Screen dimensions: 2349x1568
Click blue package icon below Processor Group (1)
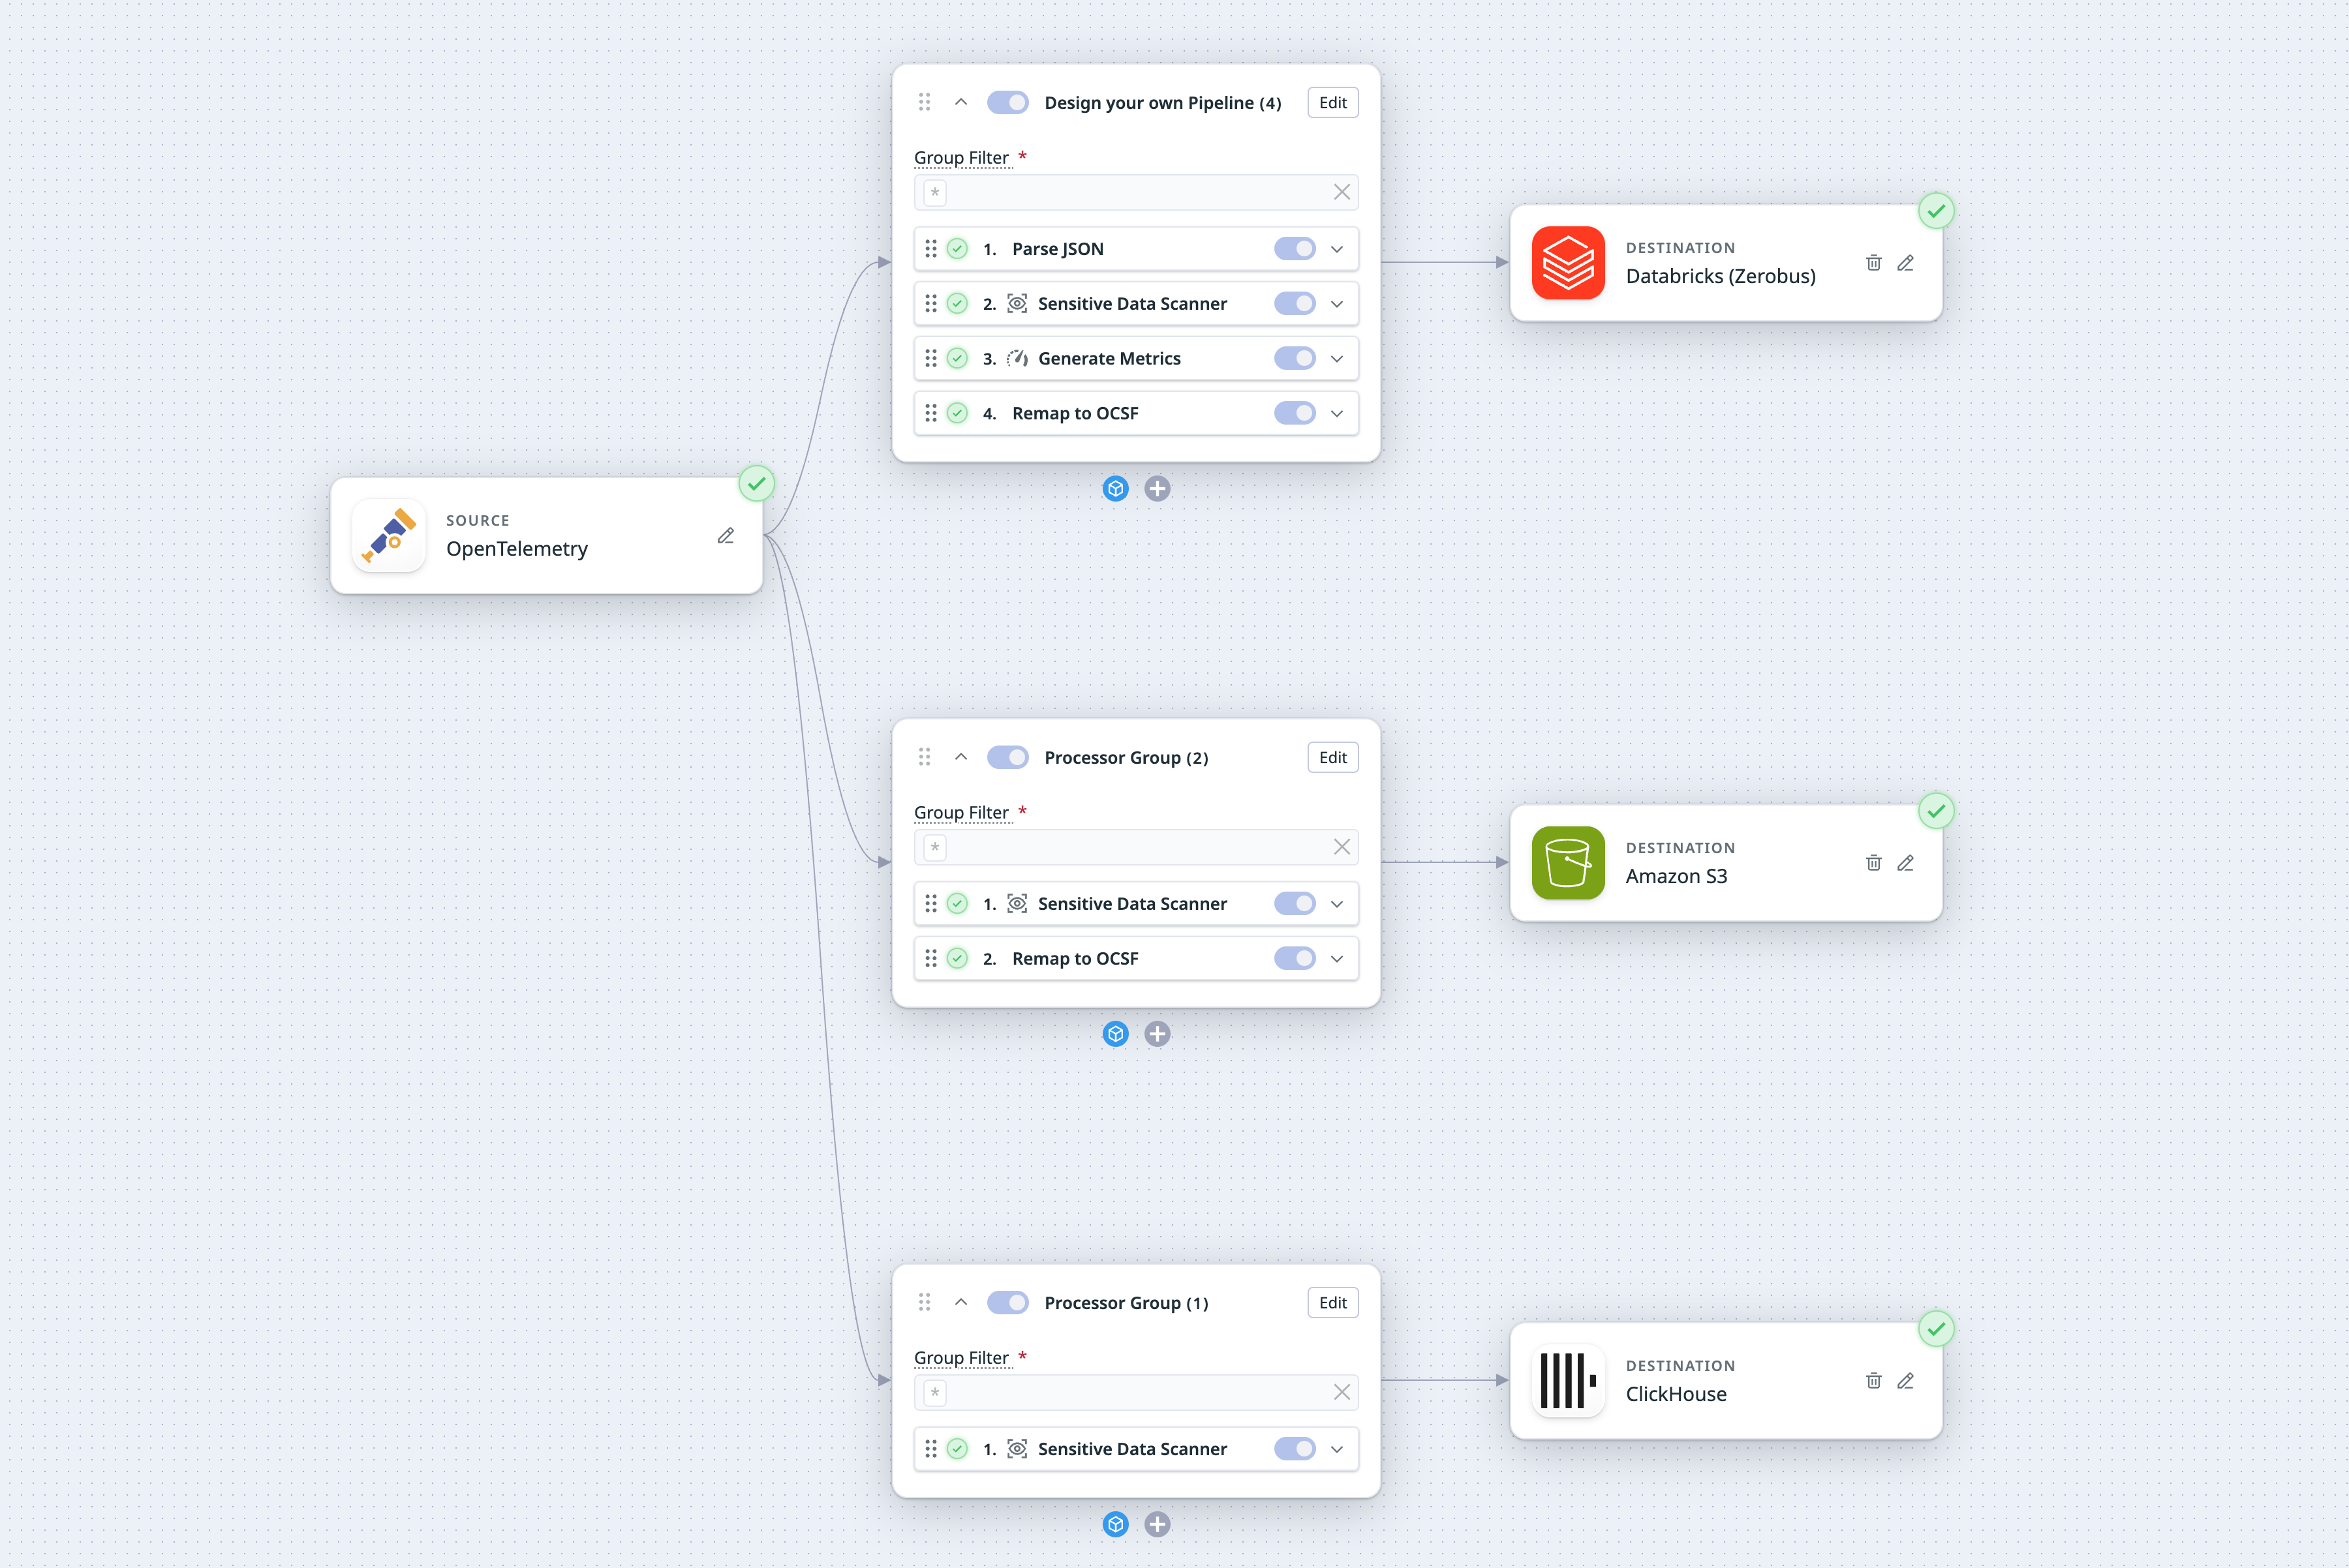[1116, 1524]
